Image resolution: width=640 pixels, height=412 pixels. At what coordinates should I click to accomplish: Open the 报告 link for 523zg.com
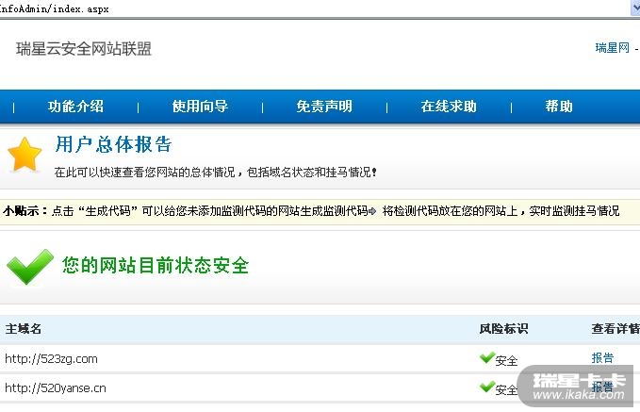tap(603, 358)
